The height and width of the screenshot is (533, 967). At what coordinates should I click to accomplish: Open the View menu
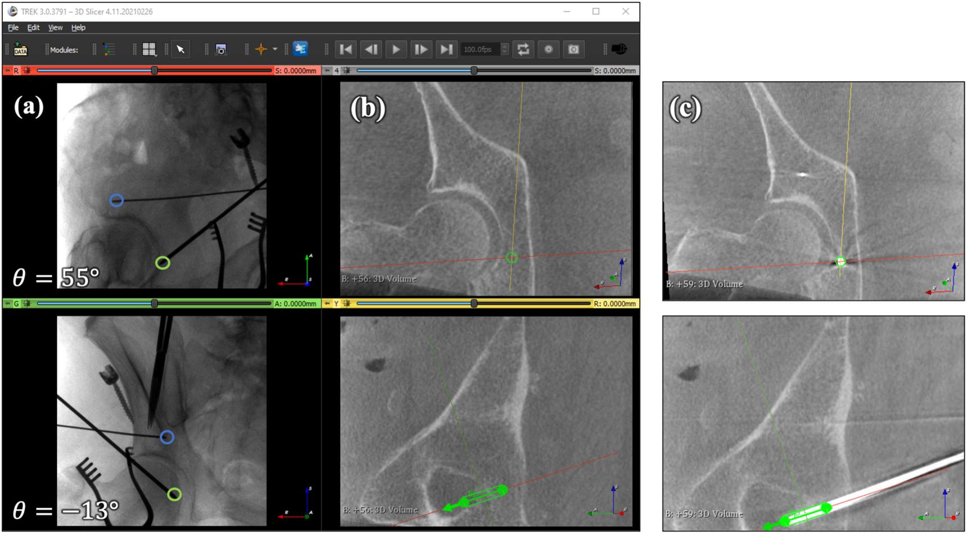click(55, 28)
